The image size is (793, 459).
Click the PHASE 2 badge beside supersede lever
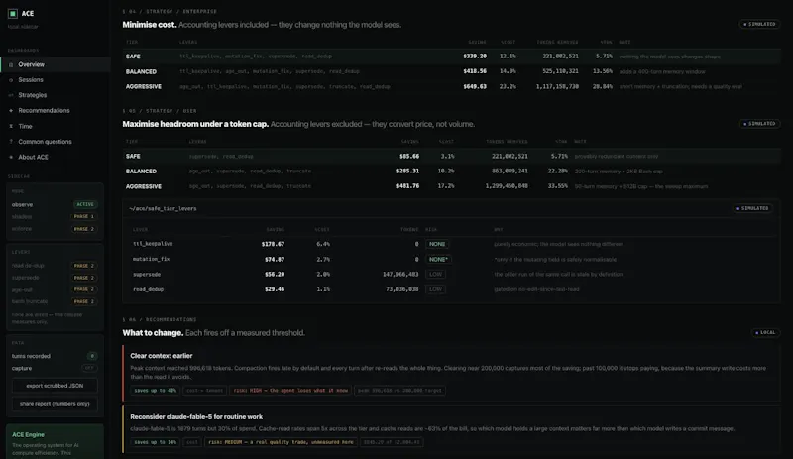pos(84,278)
